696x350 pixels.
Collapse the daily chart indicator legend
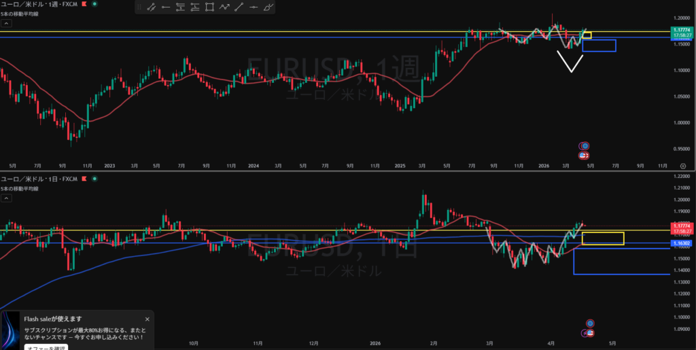click(x=6, y=198)
